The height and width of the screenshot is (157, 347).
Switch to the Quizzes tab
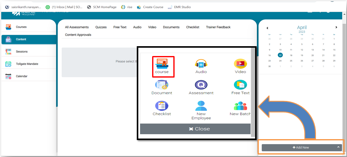[x=101, y=27]
